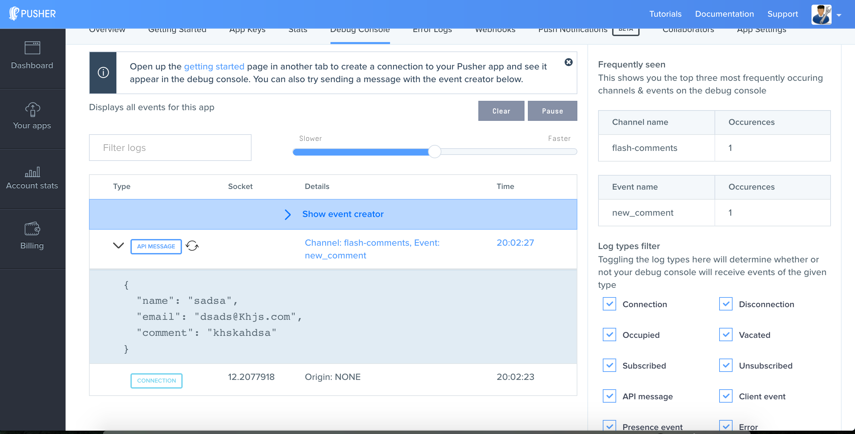Open the account dropdown next to the avatar

point(839,15)
